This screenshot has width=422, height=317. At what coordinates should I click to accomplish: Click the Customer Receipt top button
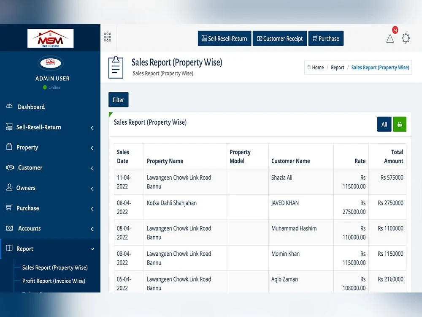pyautogui.click(x=280, y=38)
